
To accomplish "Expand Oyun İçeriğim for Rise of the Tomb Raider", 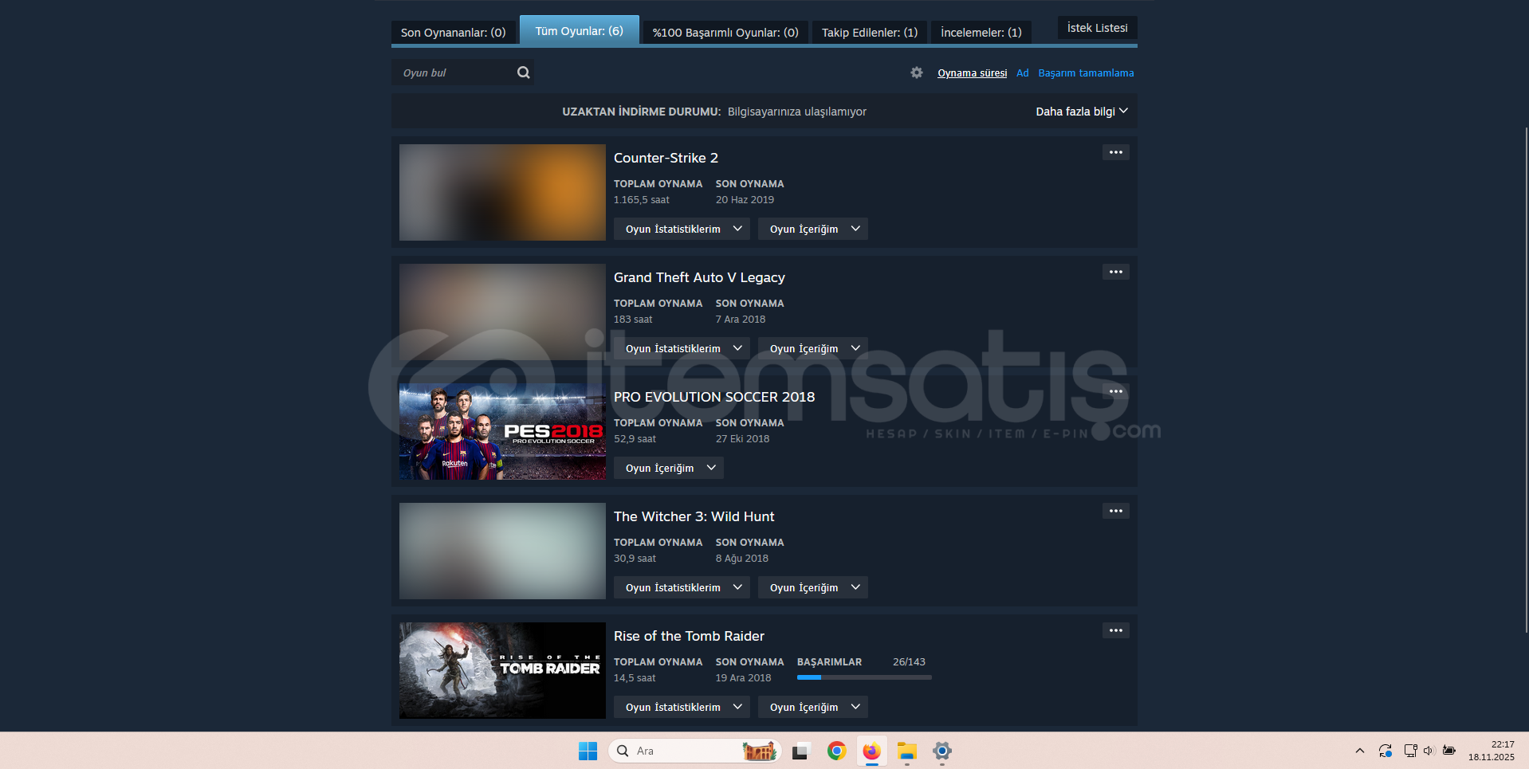I will 813,707.
